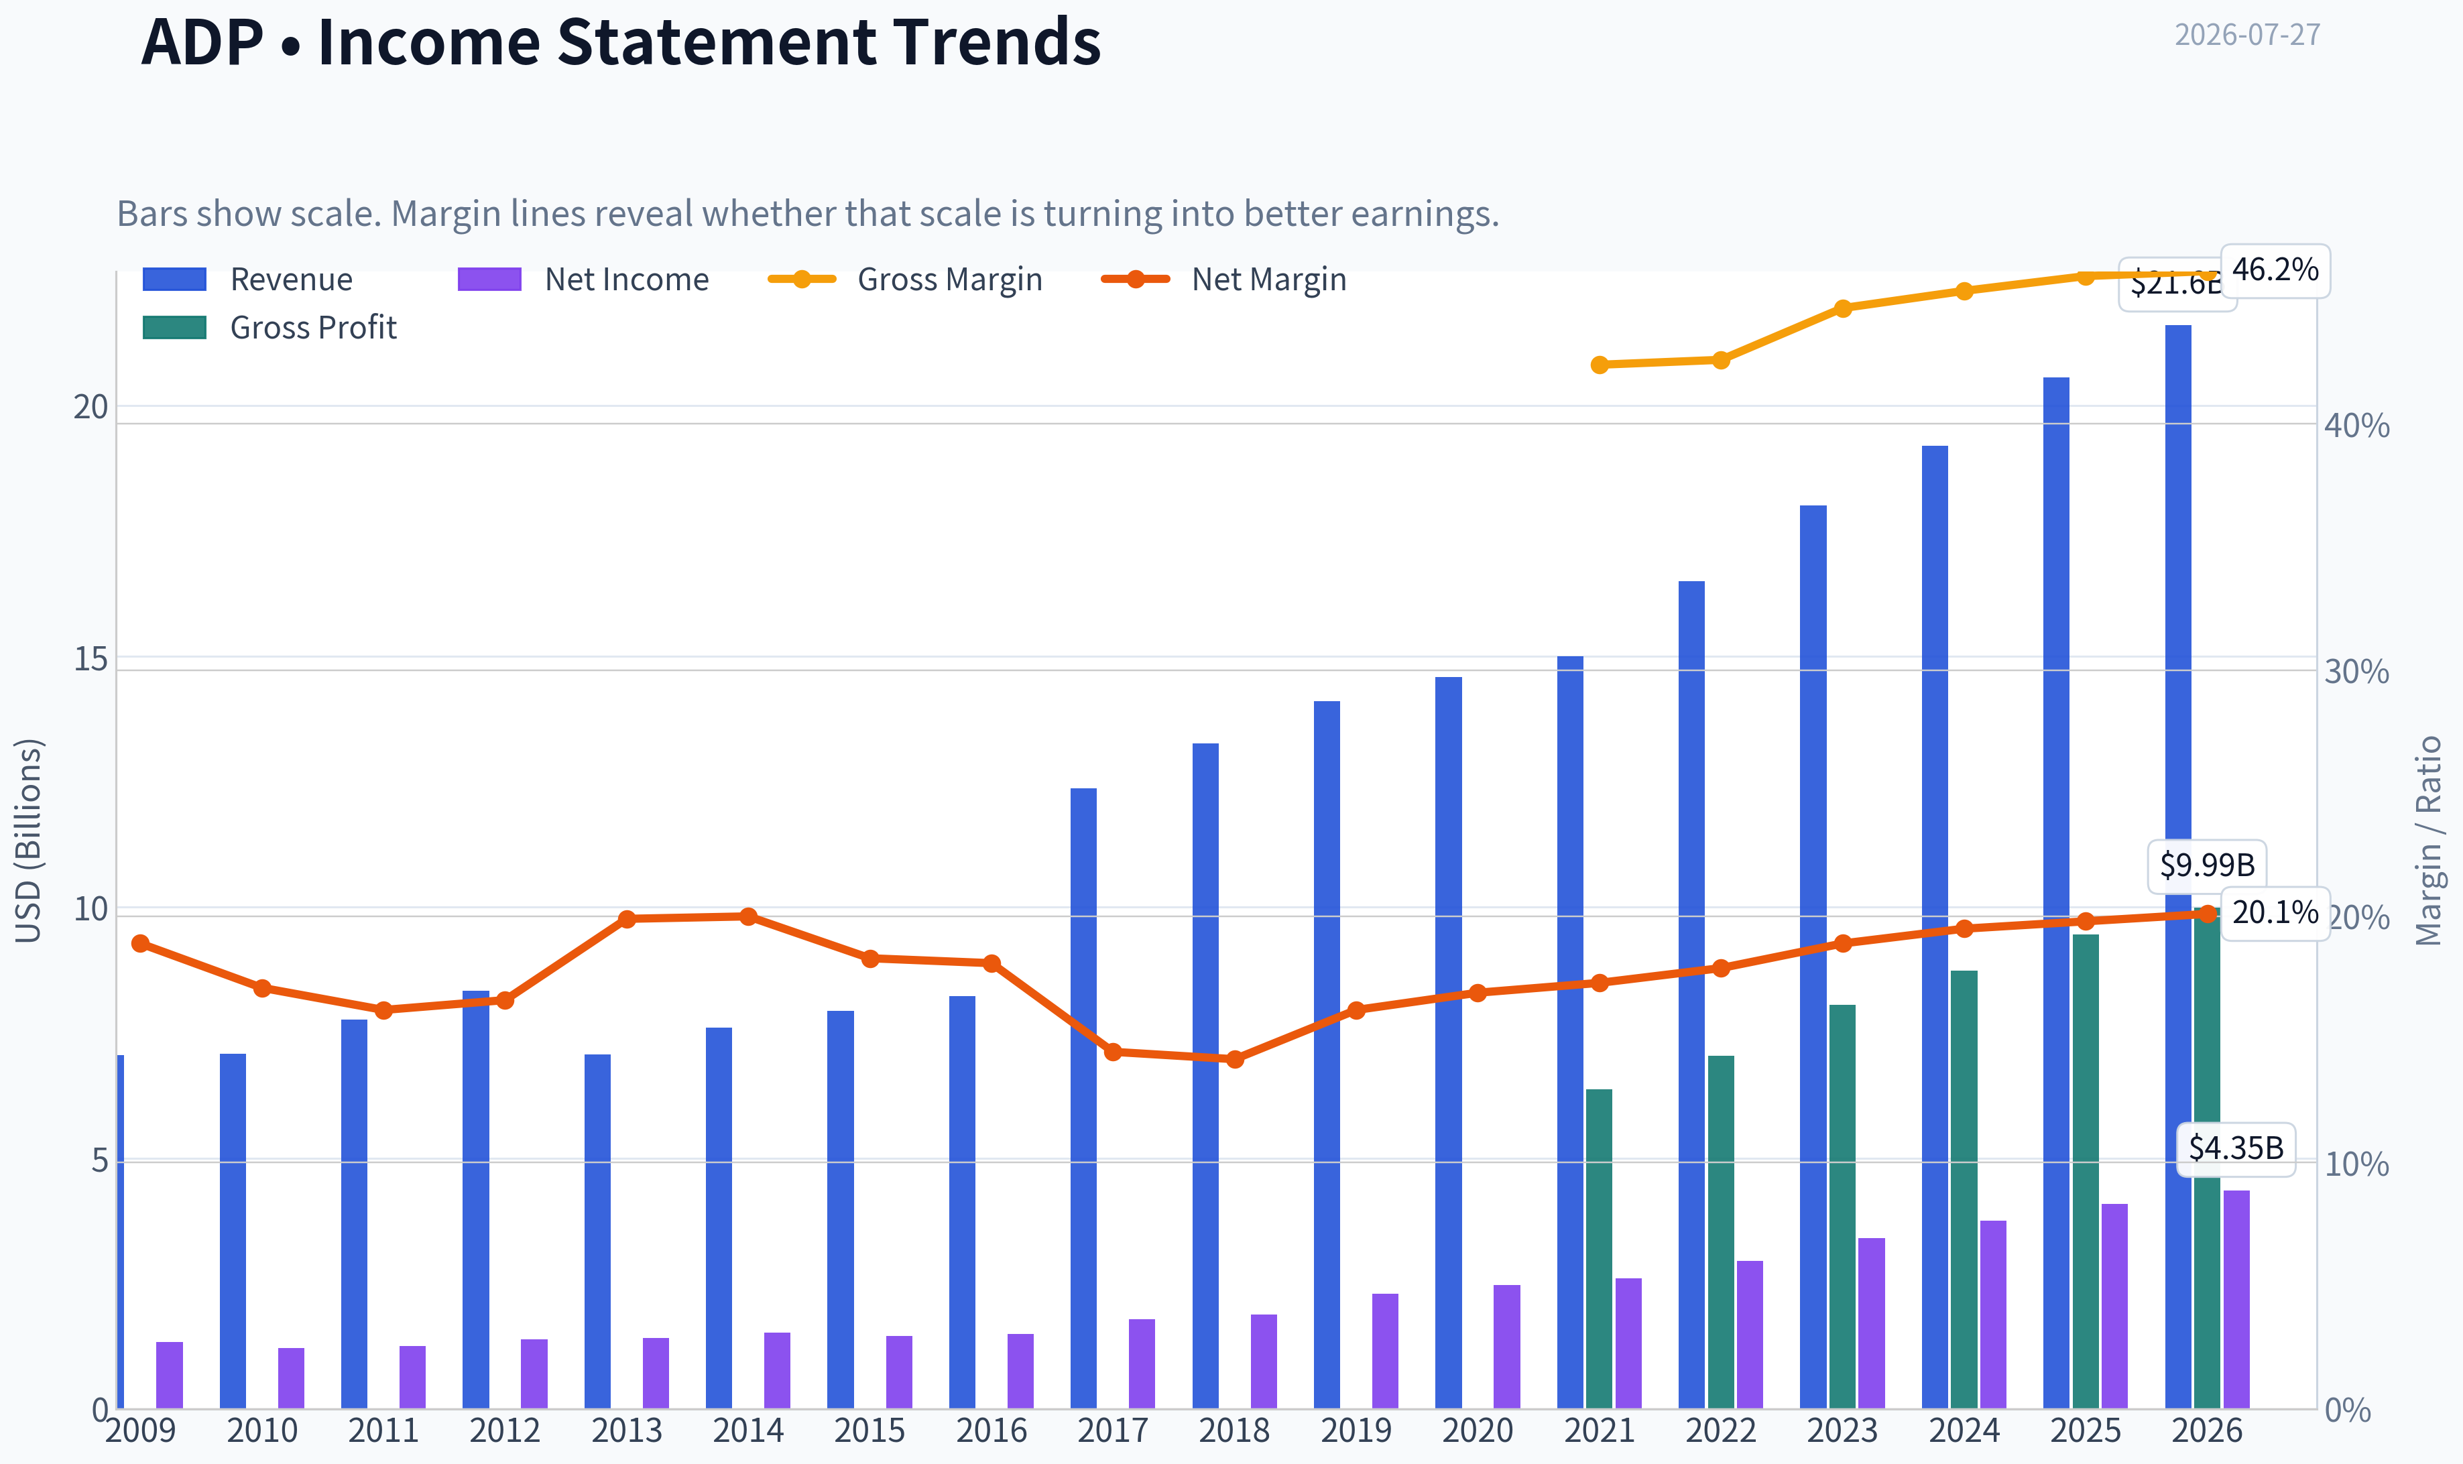Click the $9.99B gross profit annotation
This screenshot has width=2463, height=1464.
(2208, 866)
